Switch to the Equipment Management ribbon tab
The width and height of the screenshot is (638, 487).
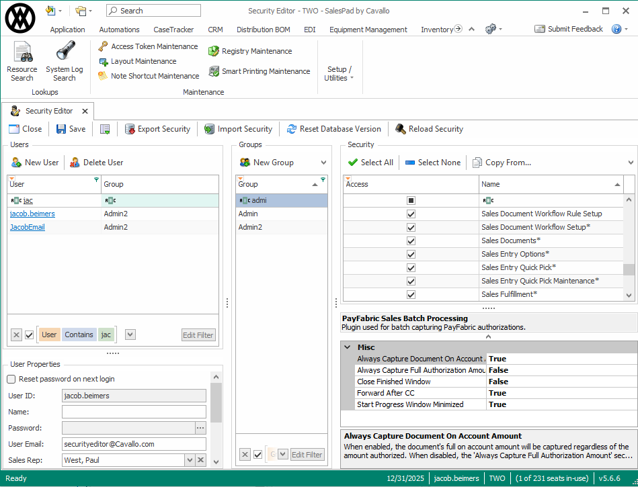[x=368, y=30]
